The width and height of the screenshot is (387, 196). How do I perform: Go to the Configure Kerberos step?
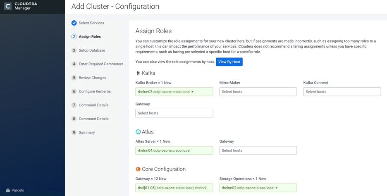click(x=95, y=91)
